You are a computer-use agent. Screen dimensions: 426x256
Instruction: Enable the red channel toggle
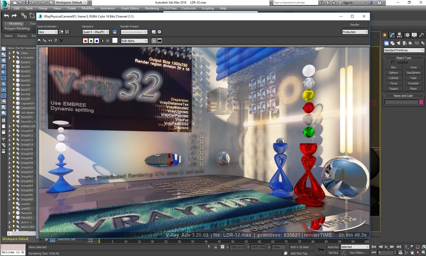[85, 41]
